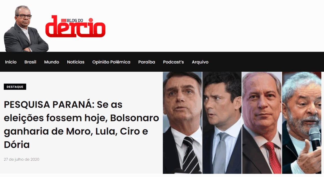Open the PESQUISA PARANÁ headline article
The width and height of the screenshot is (324, 177).
coord(81,124)
